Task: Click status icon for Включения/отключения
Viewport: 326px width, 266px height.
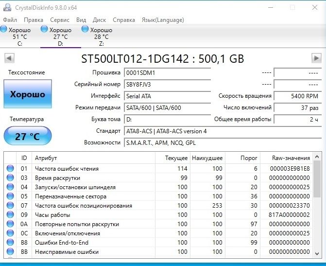Action: click(x=10, y=233)
